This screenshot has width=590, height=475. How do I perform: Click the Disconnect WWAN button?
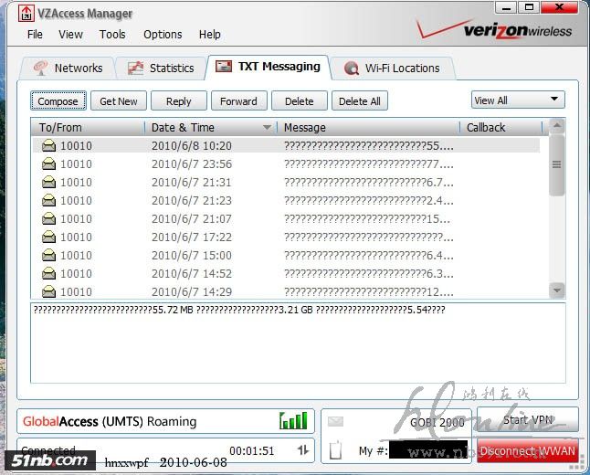528,450
